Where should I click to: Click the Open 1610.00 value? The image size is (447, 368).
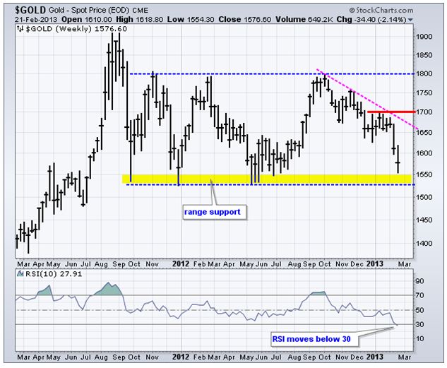[x=87, y=20]
